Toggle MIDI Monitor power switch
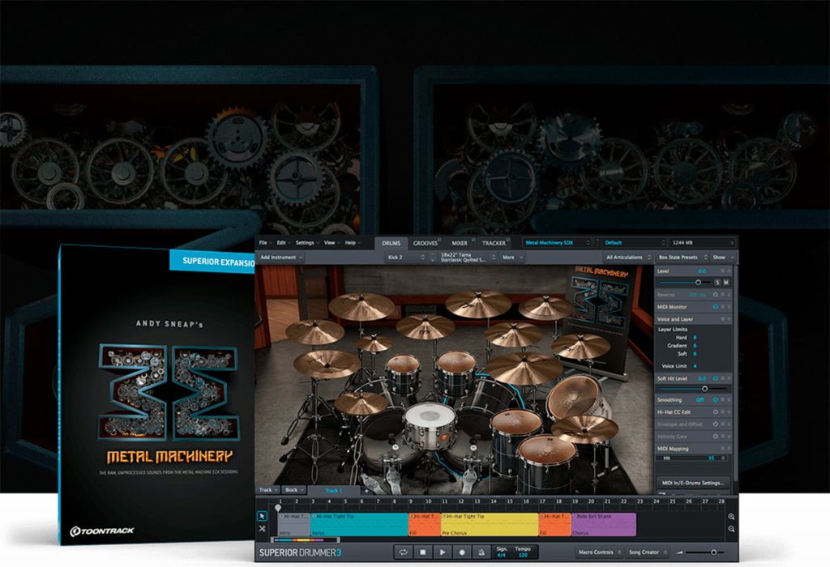The image size is (830, 567). pos(715,307)
